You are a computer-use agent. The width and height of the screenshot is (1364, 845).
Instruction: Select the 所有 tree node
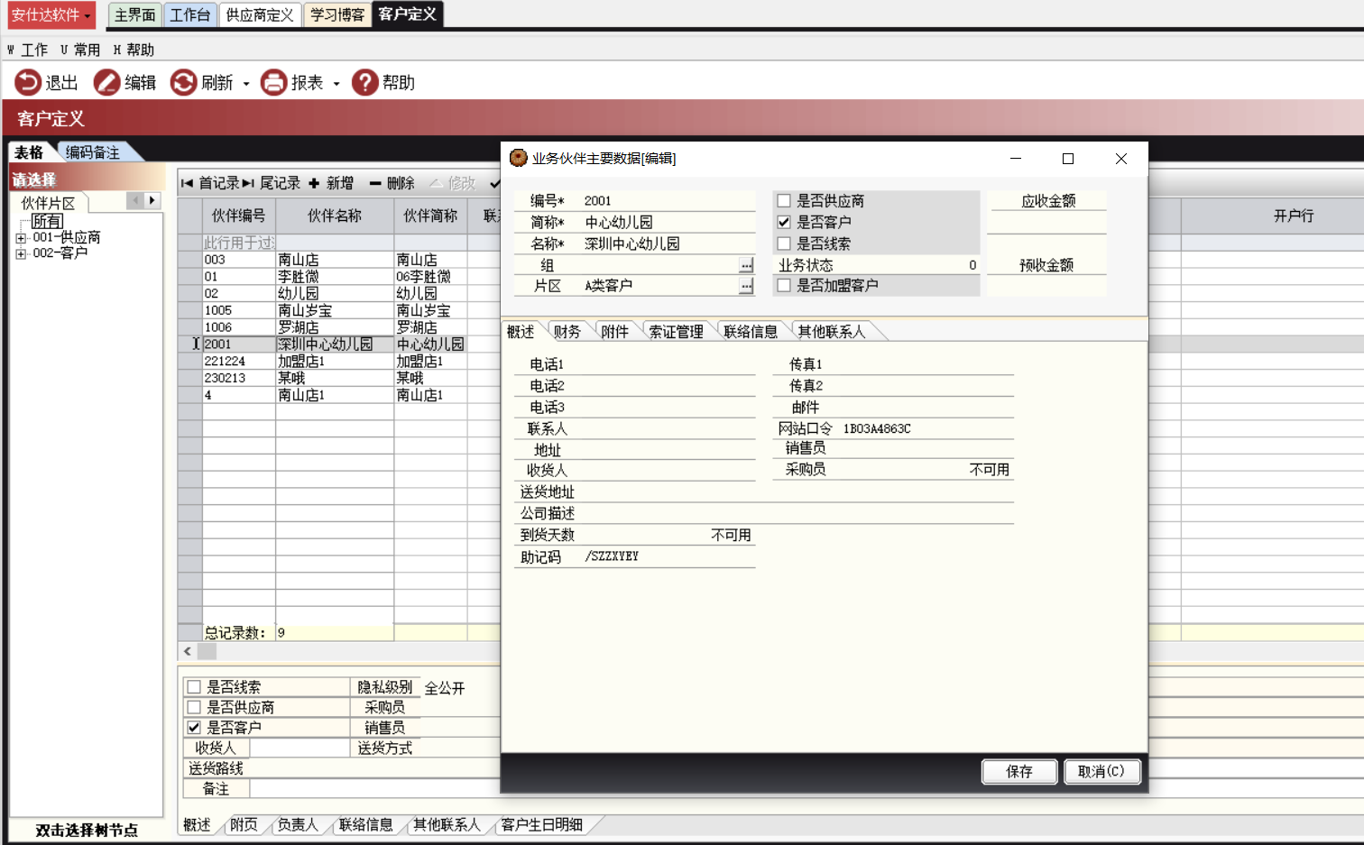[x=47, y=221]
